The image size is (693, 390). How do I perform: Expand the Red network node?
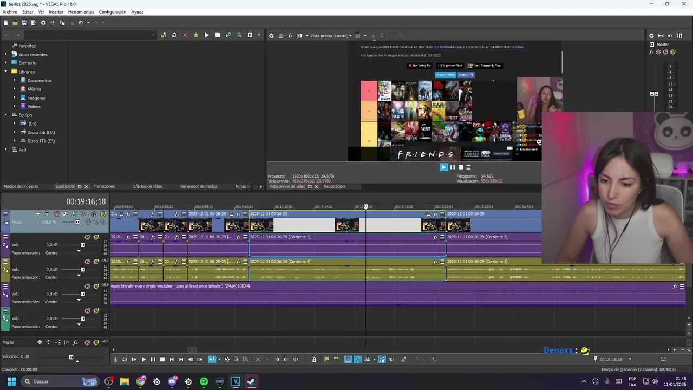click(x=6, y=149)
